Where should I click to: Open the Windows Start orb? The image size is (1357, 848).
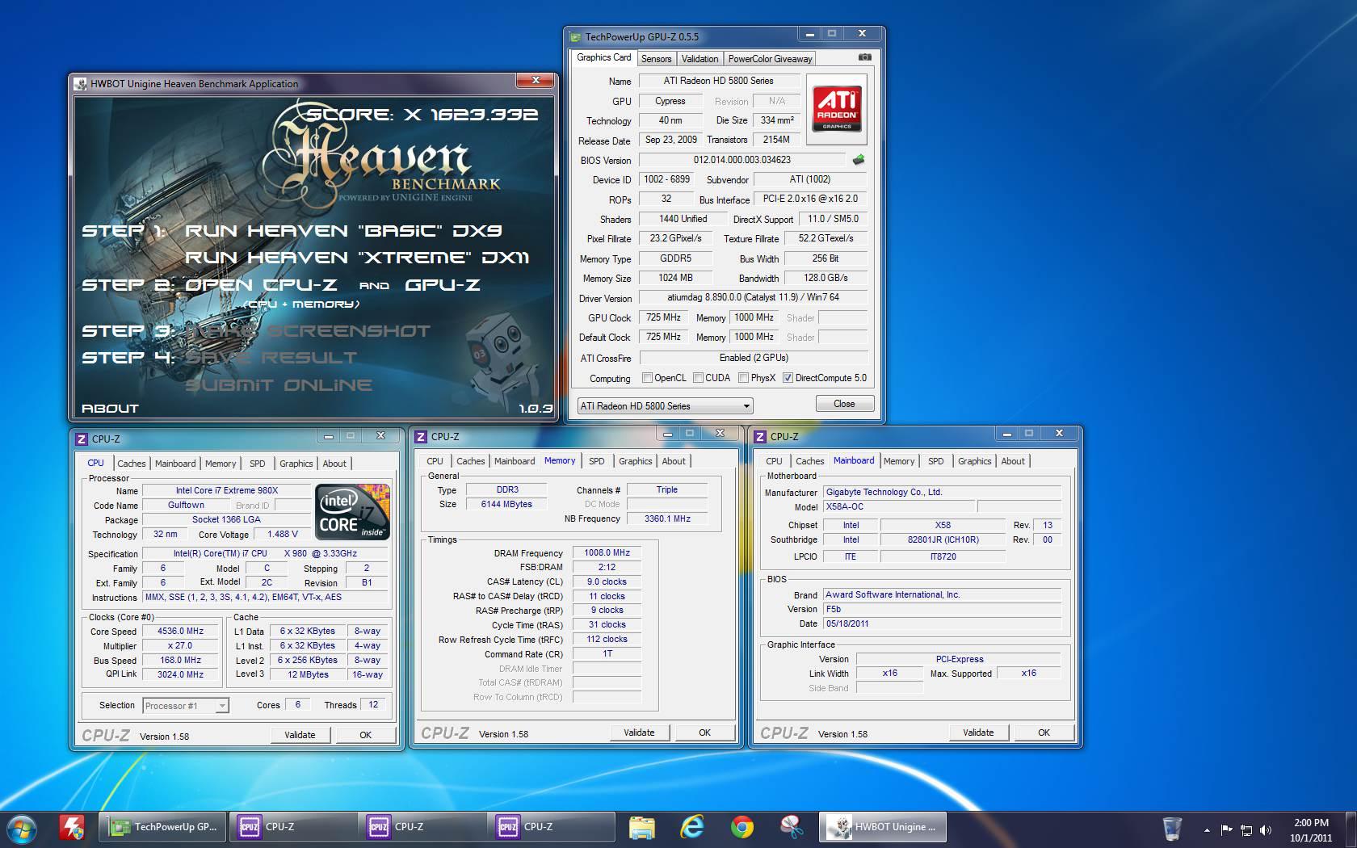(22, 829)
